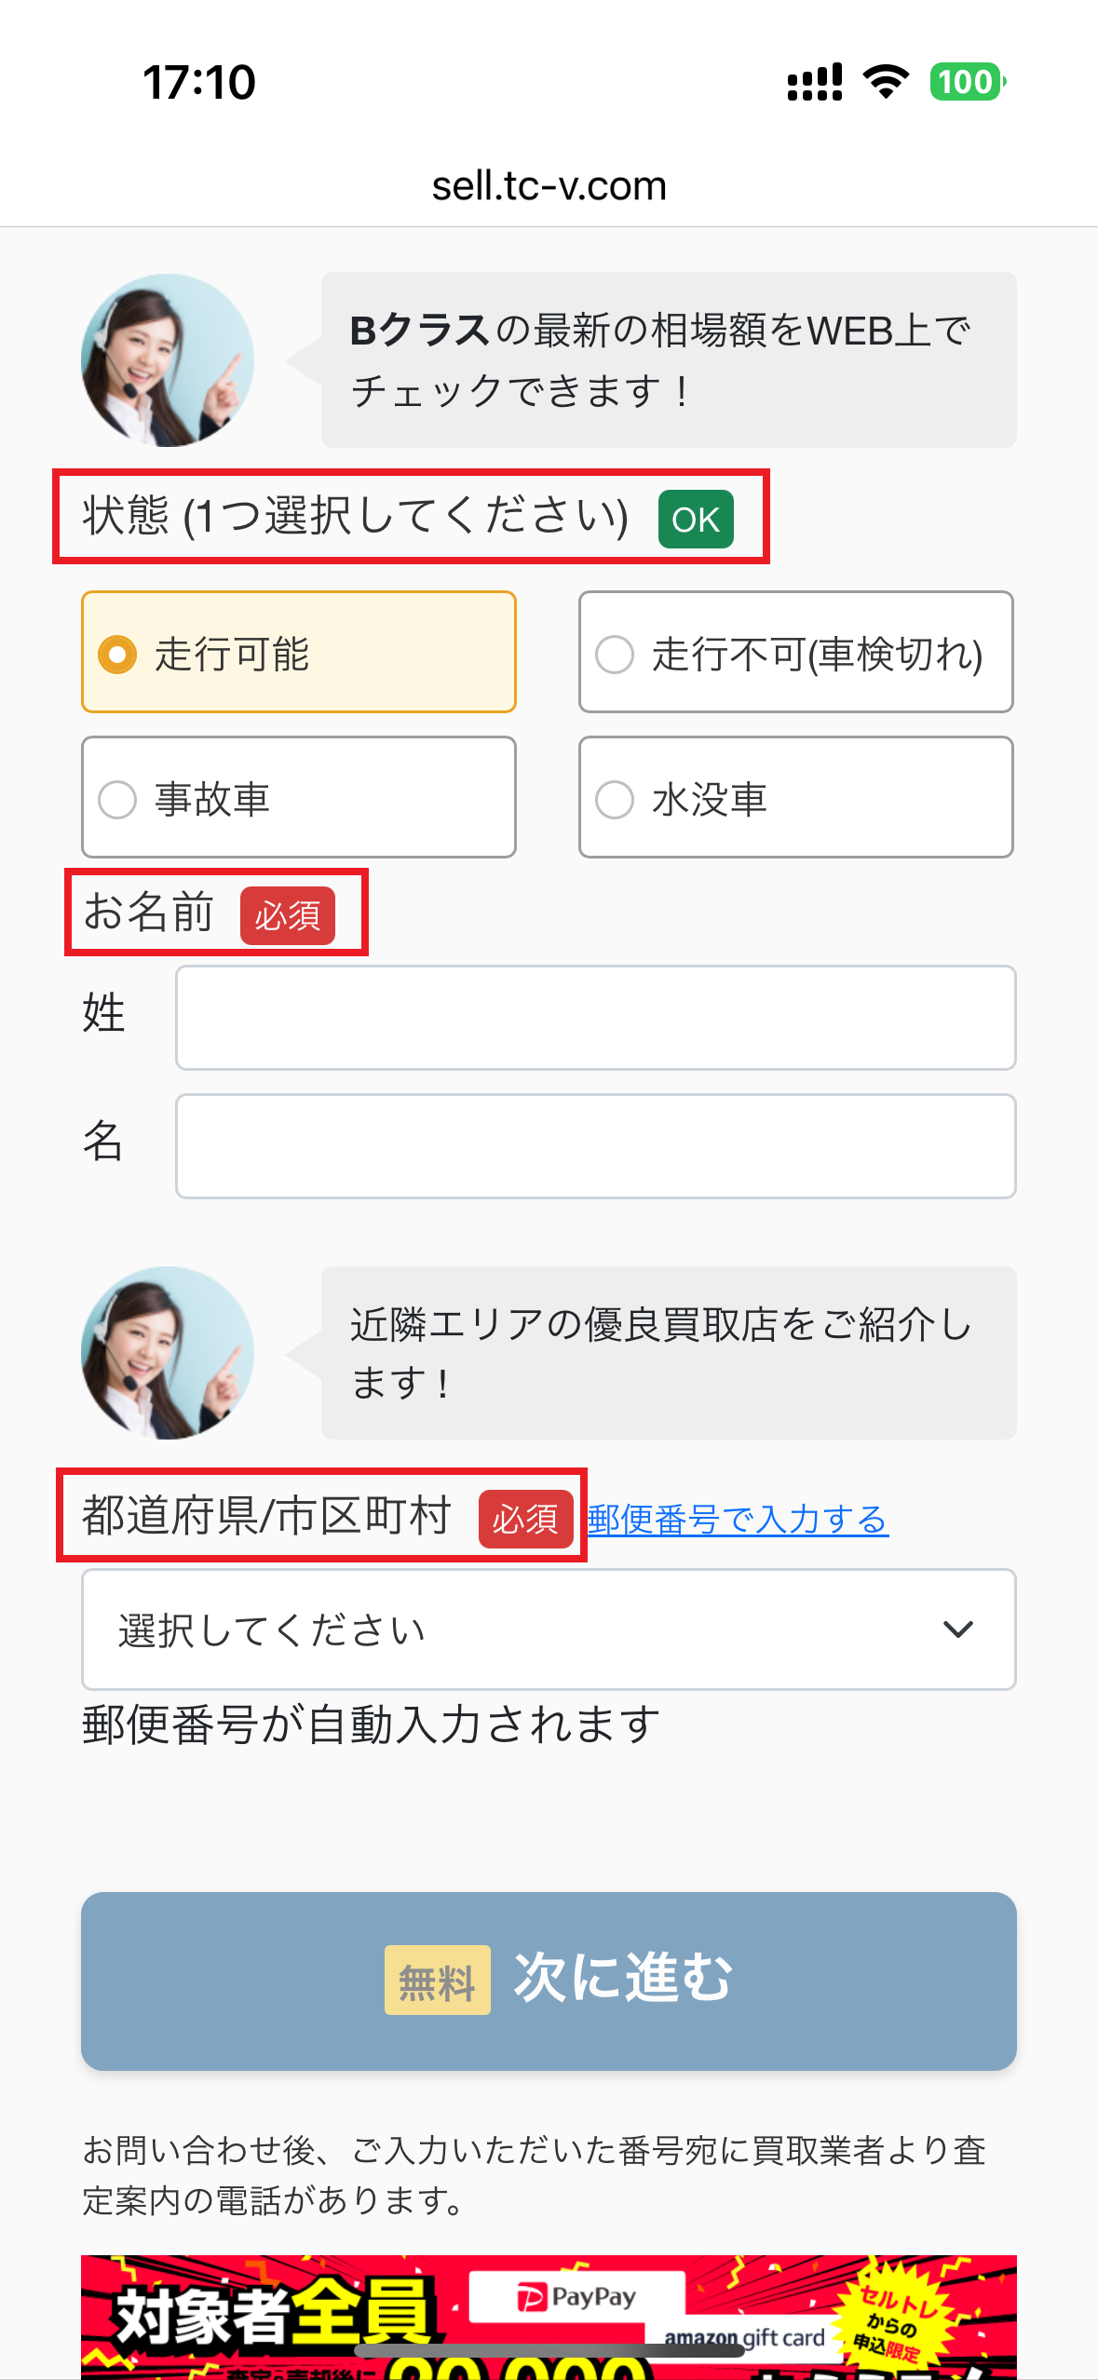Select the 事故車 radio button
This screenshot has height=2380, width=1098.
point(298,797)
